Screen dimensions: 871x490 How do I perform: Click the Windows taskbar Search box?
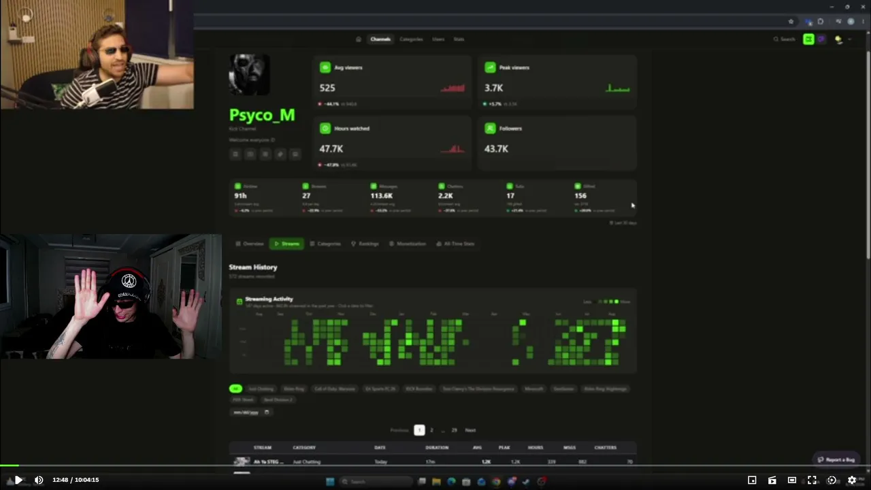[376, 482]
